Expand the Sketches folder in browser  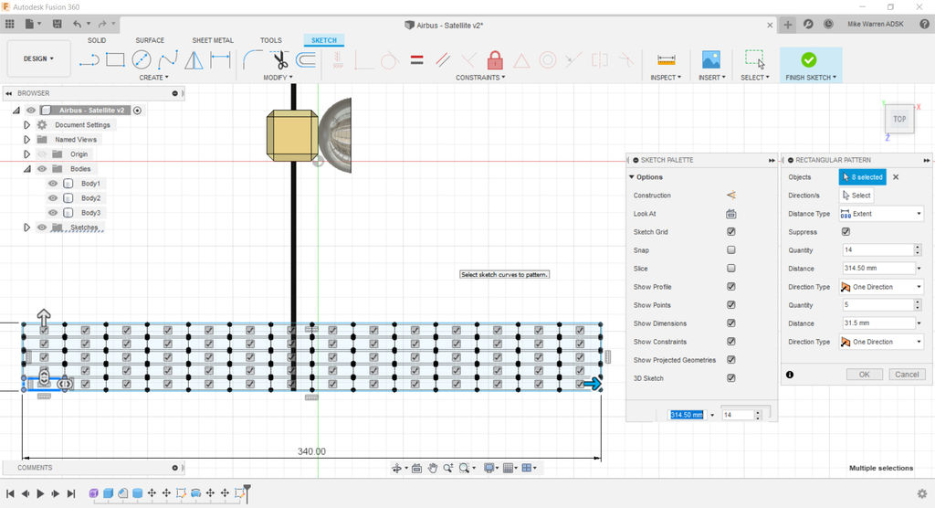[x=26, y=228]
